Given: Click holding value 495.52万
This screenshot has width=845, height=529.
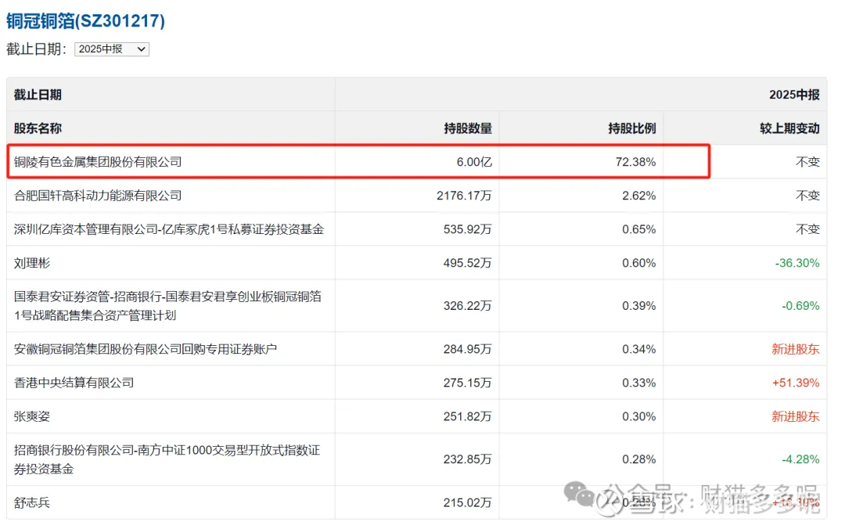Looking at the screenshot, I should click(468, 263).
